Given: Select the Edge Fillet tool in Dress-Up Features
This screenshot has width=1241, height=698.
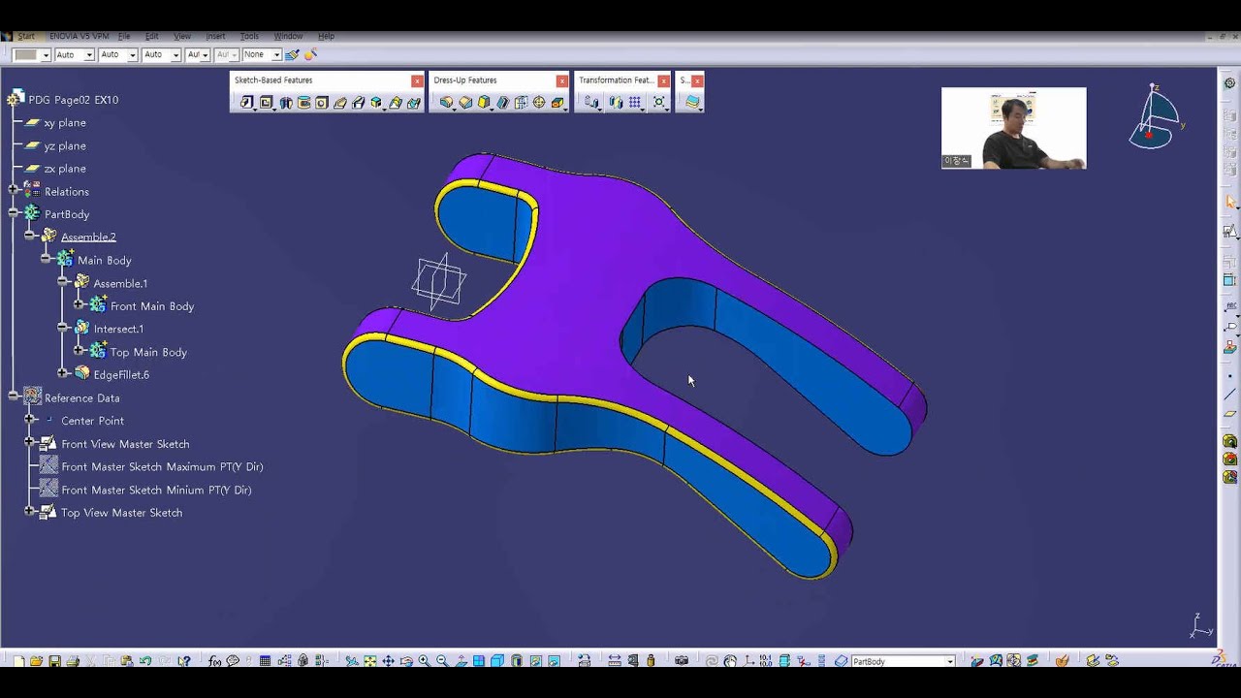Looking at the screenshot, I should tap(446, 103).
